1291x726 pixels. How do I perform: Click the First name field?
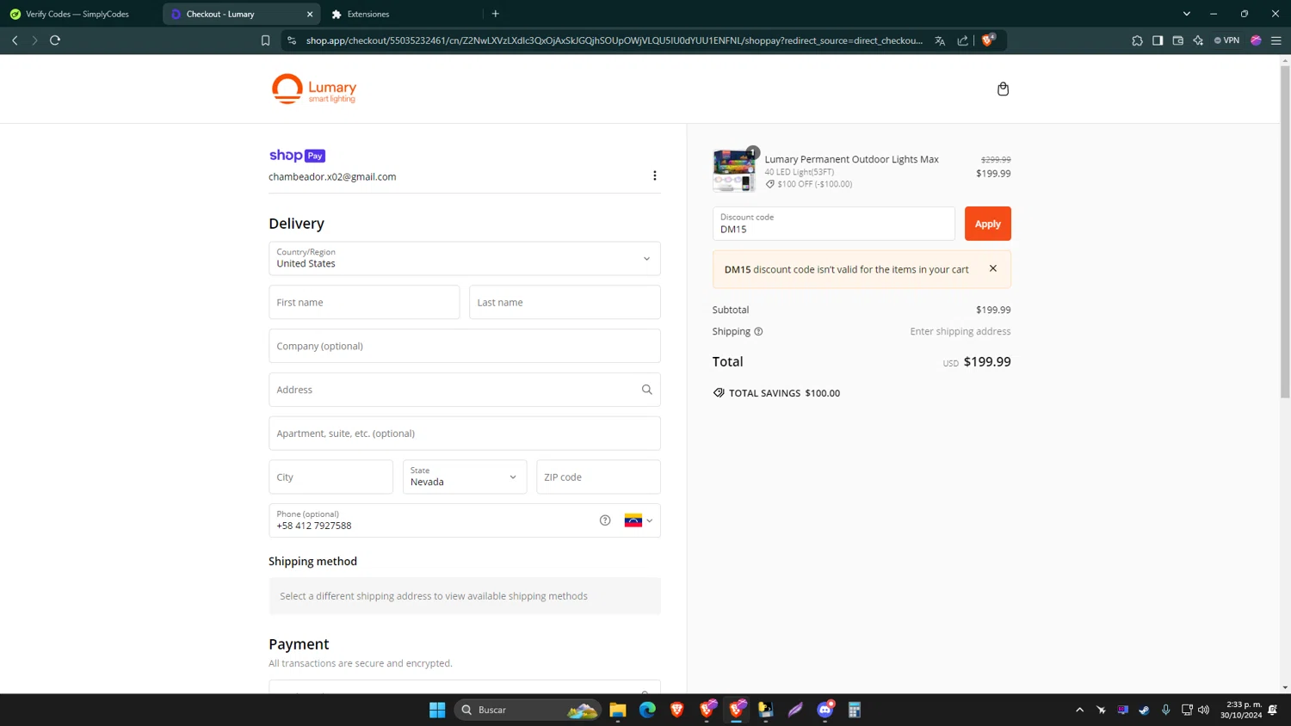pos(364,302)
